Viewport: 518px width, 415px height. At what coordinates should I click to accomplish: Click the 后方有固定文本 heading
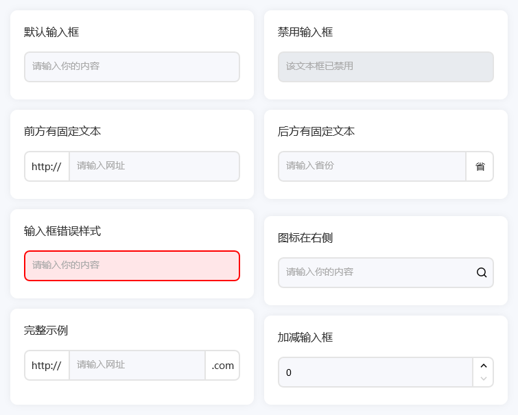coord(316,131)
